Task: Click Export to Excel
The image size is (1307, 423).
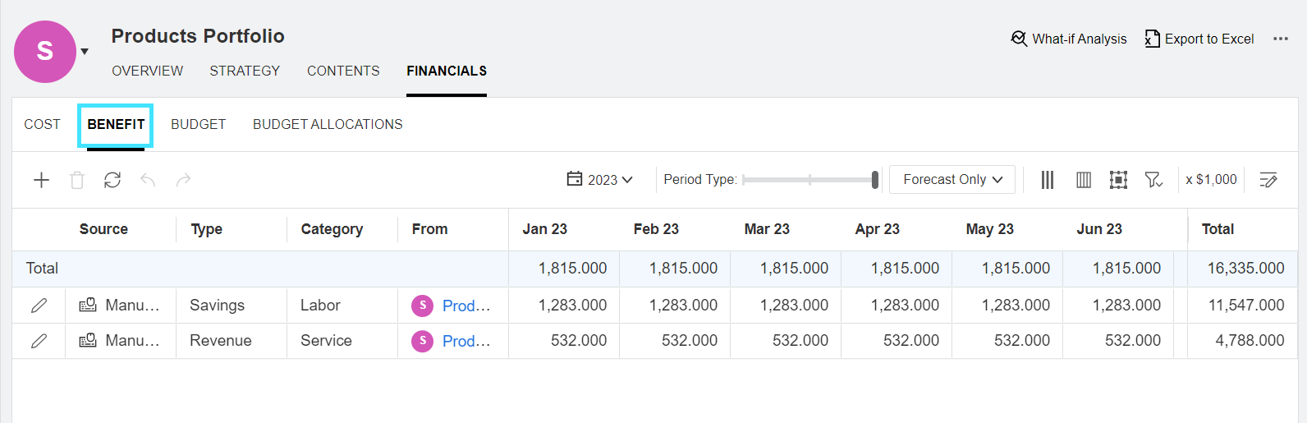Action: pyautogui.click(x=1199, y=39)
